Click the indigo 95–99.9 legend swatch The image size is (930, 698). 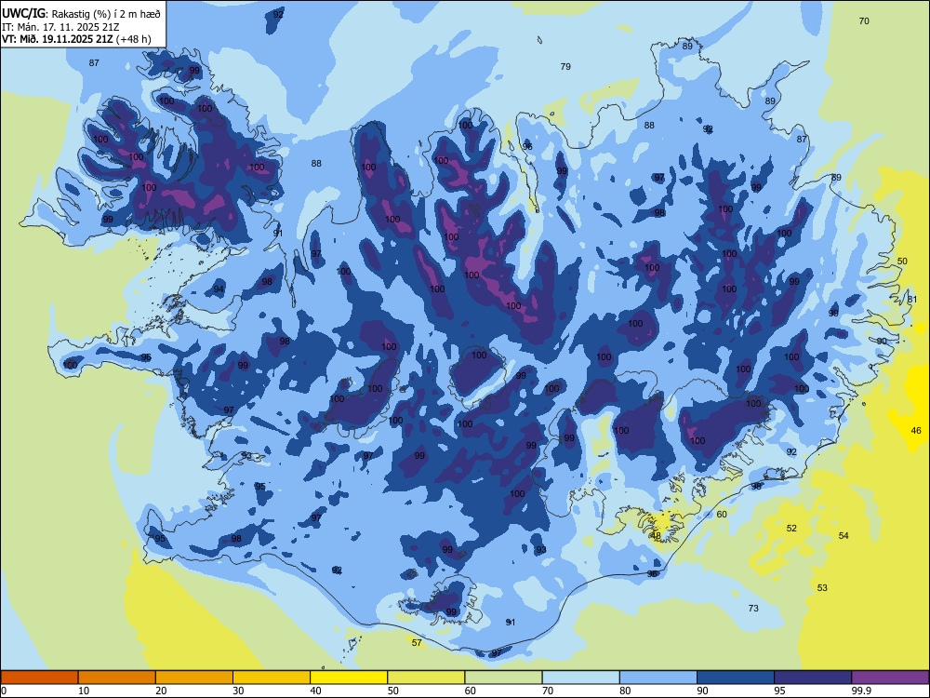813,678
